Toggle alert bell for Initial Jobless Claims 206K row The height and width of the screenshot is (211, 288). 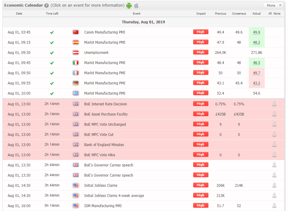coord(274,185)
